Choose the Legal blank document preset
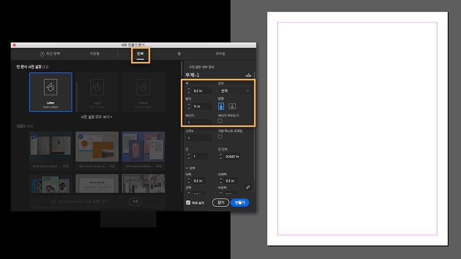The width and height of the screenshot is (461, 259). click(x=97, y=92)
